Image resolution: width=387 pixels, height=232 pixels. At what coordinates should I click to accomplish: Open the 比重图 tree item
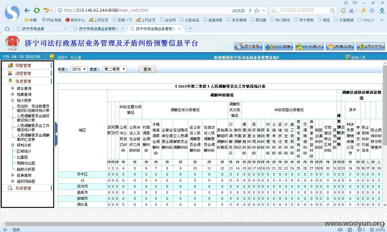click(22, 157)
